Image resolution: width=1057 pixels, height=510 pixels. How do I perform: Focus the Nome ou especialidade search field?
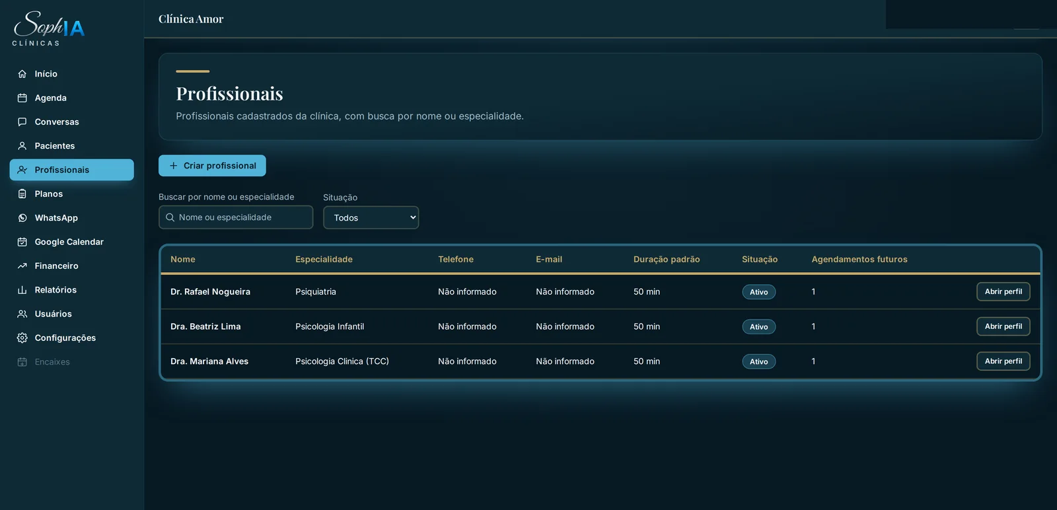pos(236,217)
